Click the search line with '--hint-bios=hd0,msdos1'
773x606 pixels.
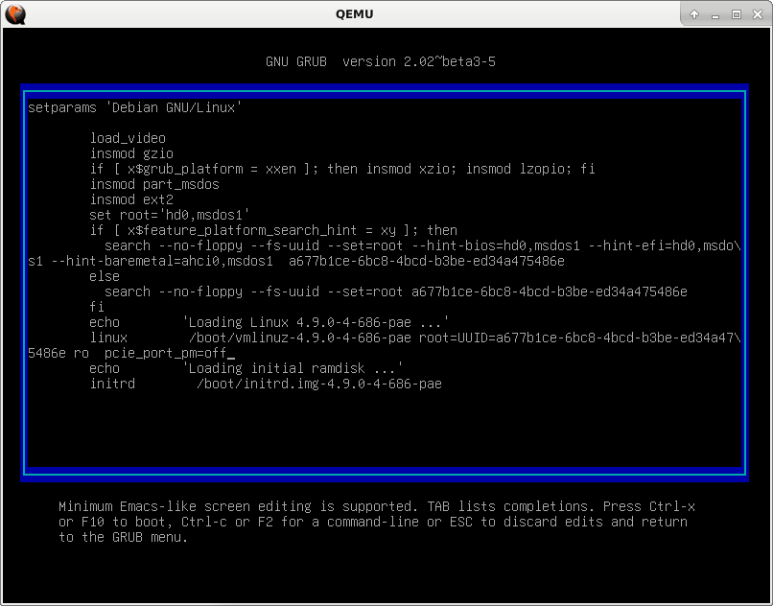(423, 245)
